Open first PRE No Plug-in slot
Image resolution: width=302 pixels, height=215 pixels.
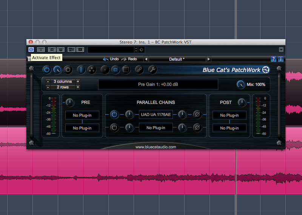[82, 115]
